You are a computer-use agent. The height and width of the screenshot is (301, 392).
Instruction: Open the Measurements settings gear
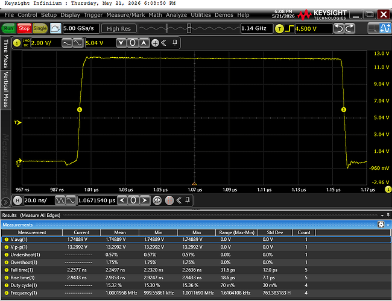click(381, 225)
